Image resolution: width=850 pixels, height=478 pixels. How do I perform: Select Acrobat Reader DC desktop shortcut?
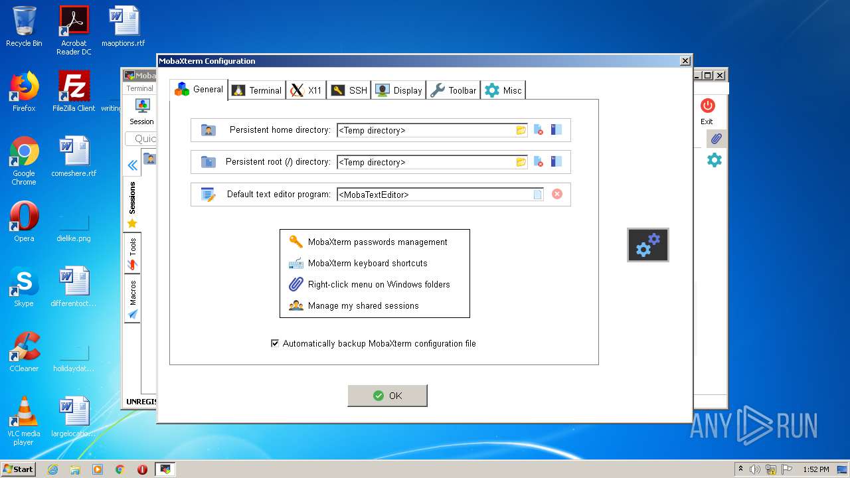click(74, 31)
